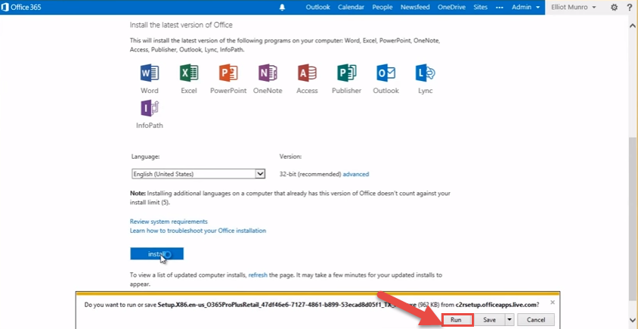Image resolution: width=638 pixels, height=329 pixels.
Task: Click the 'Publisher' label under its icon
Action: point(347,91)
